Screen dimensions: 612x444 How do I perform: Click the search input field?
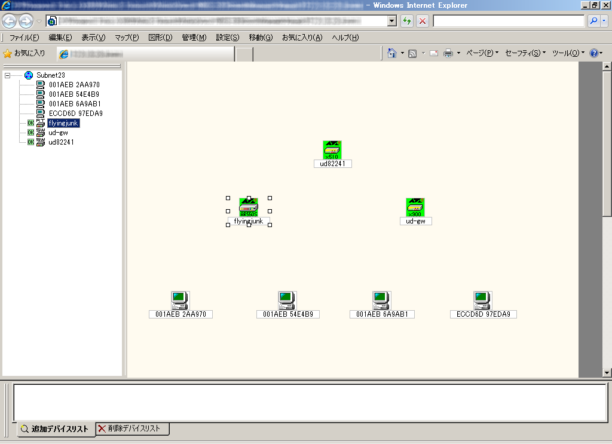point(509,21)
